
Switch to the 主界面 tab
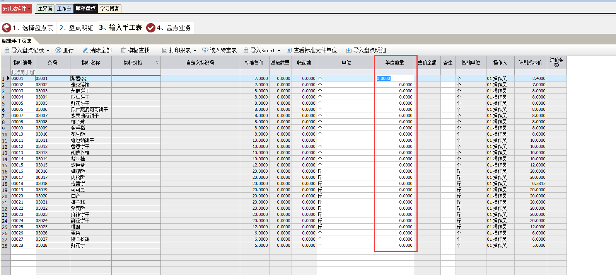click(x=45, y=8)
